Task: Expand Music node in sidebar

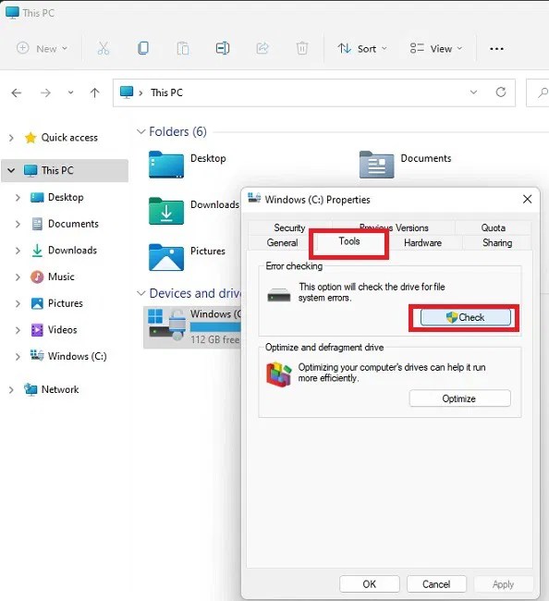Action: [18, 276]
